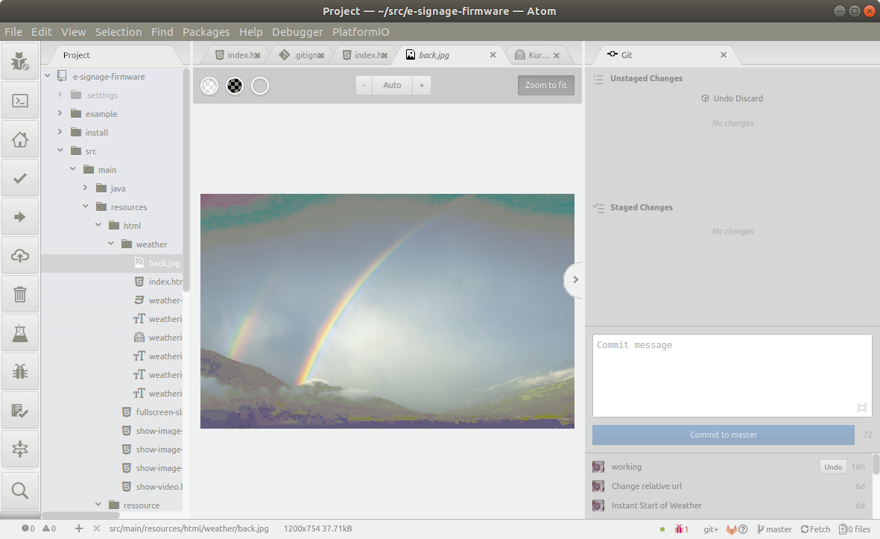Build the project using the check icon
880x539 pixels.
click(x=20, y=177)
